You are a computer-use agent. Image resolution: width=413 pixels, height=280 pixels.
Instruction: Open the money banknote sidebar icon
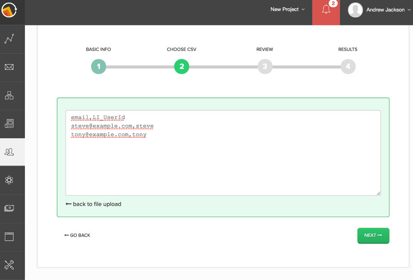(9, 208)
